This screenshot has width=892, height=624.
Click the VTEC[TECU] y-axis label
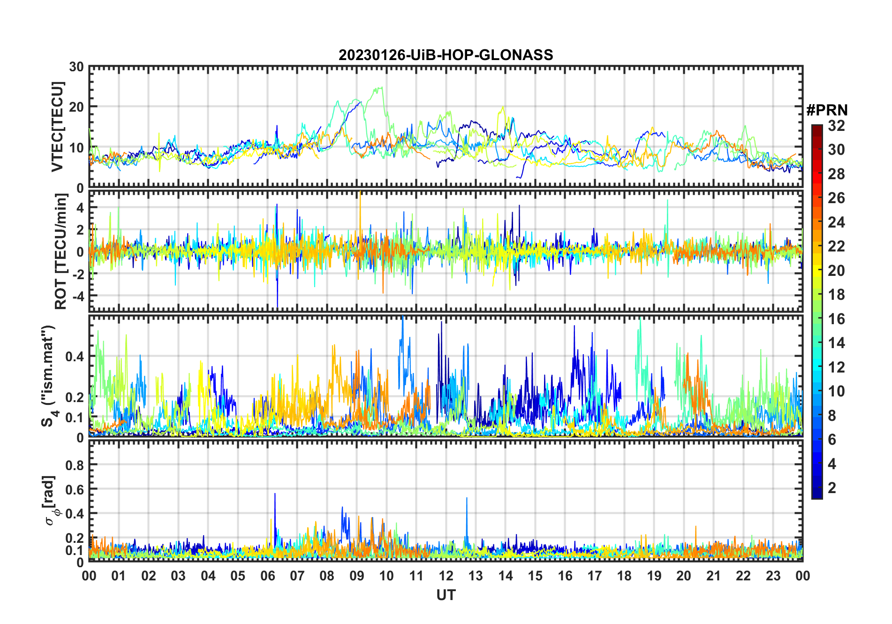57,127
